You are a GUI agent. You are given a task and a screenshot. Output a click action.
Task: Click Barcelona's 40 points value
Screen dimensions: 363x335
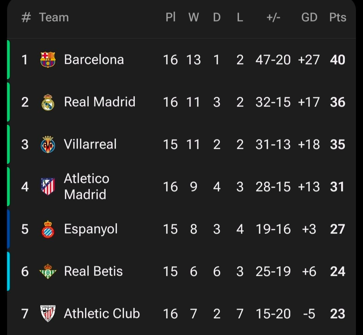[x=337, y=60]
